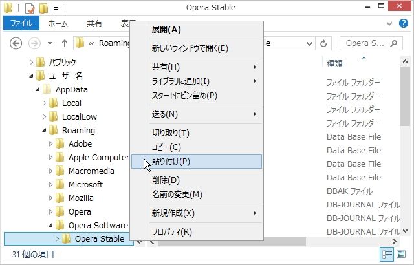Collapse the ユーザー名 folder node
Image resolution: width=414 pixels, height=265 pixels.
31,76
